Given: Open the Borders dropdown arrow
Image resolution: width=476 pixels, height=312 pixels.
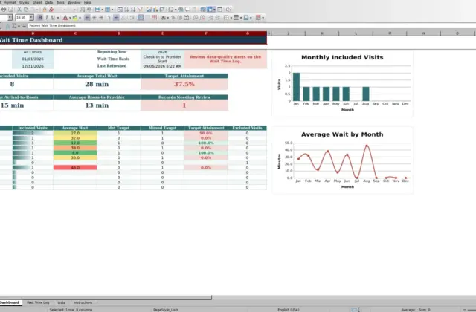Looking at the screenshot, I should [x=231, y=18].
